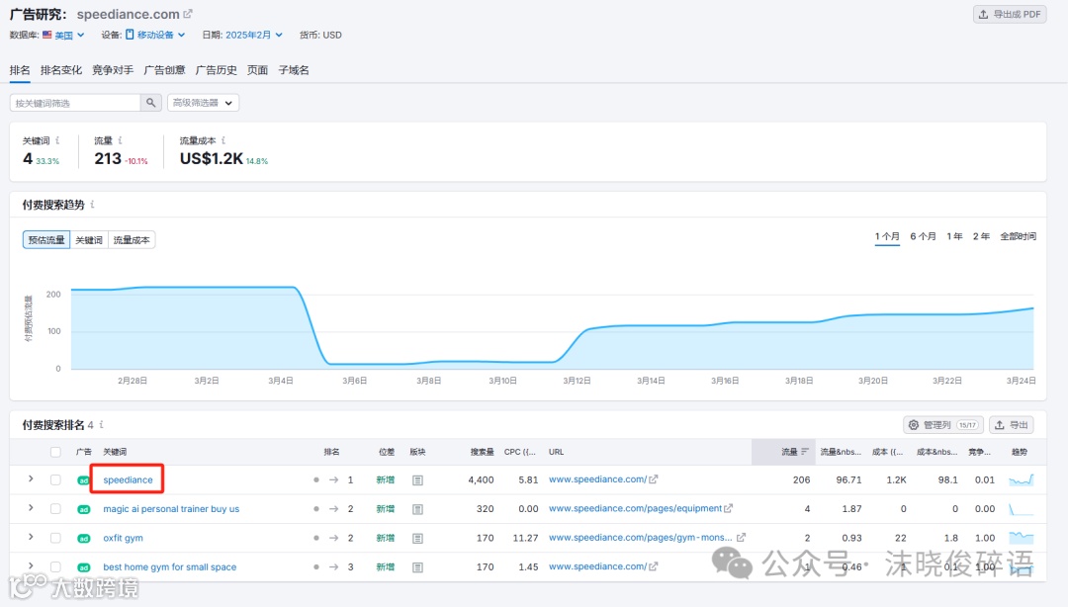Screen dimensions: 1068x607
Task: Click trend sparkline in speediance row
Action: point(1021,479)
